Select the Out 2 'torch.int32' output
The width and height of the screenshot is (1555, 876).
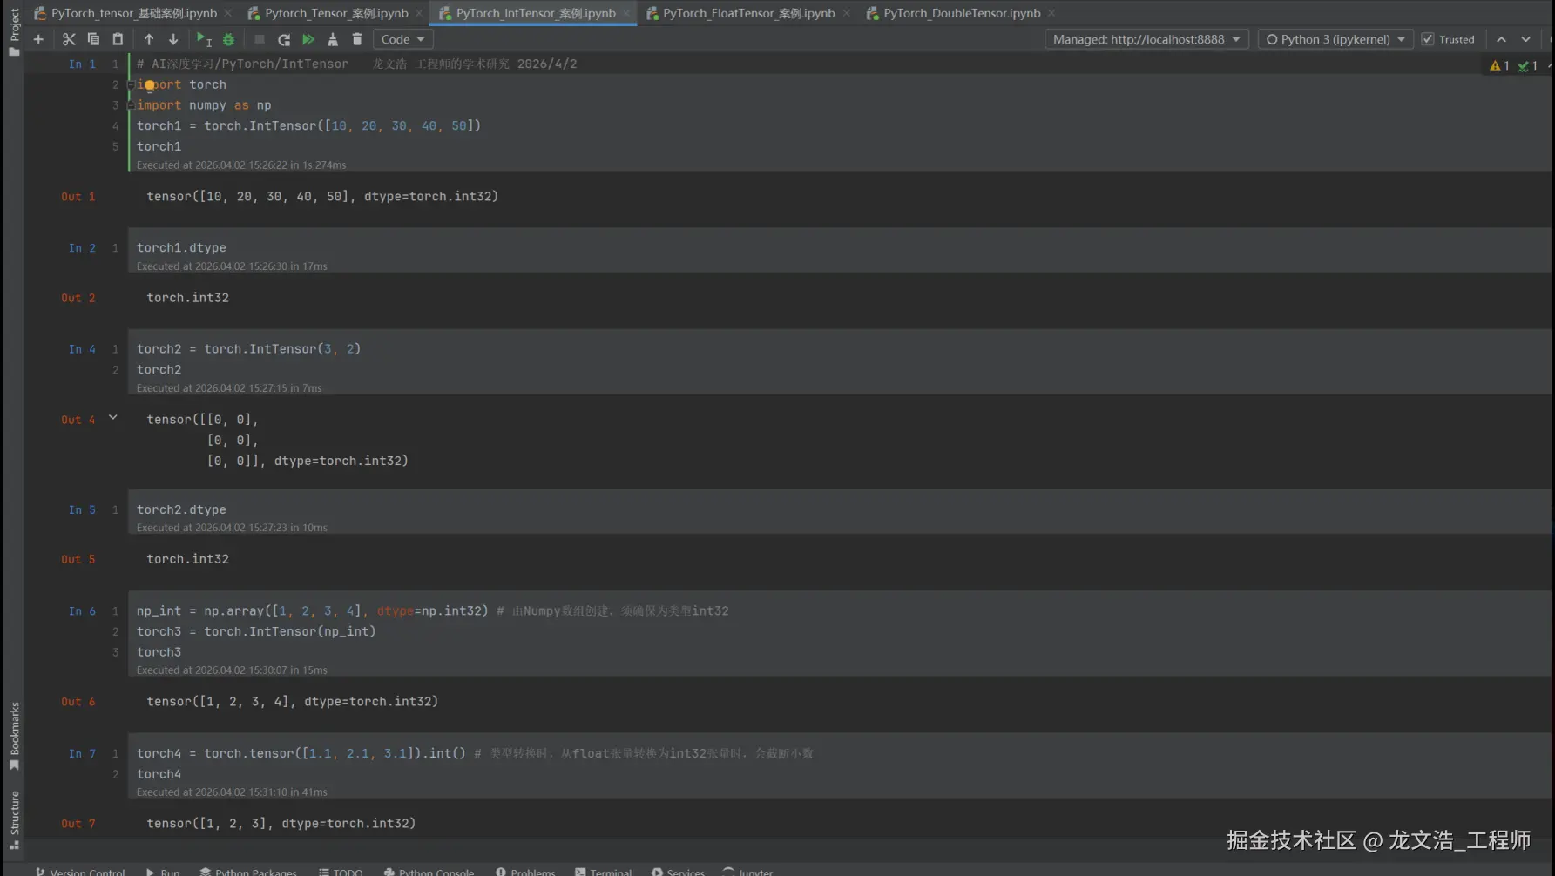click(x=188, y=298)
